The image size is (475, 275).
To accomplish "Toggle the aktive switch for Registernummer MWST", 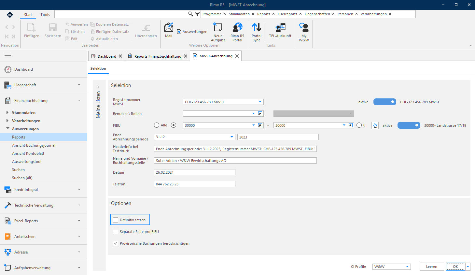I will (x=385, y=102).
